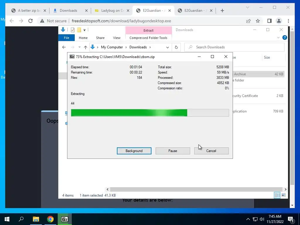This screenshot has height=225, width=300.
Task: Click the New Folder quick access icon
Action: click(79, 30)
